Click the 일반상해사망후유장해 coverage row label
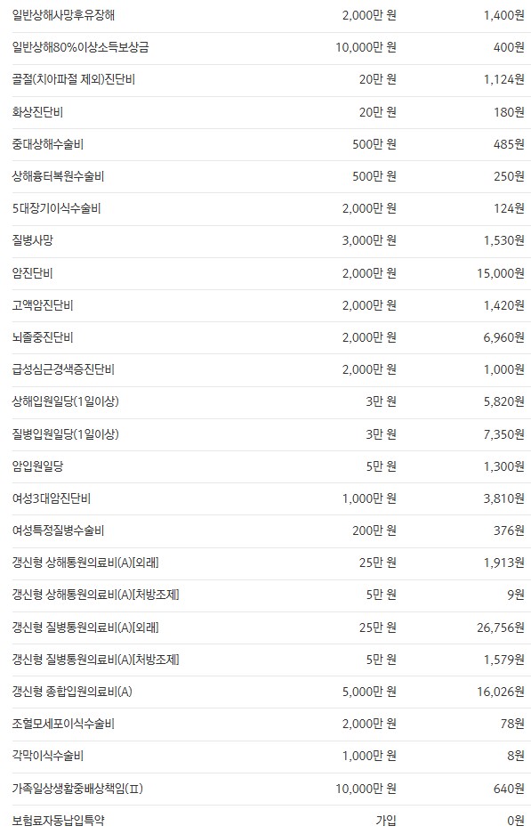The width and height of the screenshot is (531, 834). pos(63,15)
